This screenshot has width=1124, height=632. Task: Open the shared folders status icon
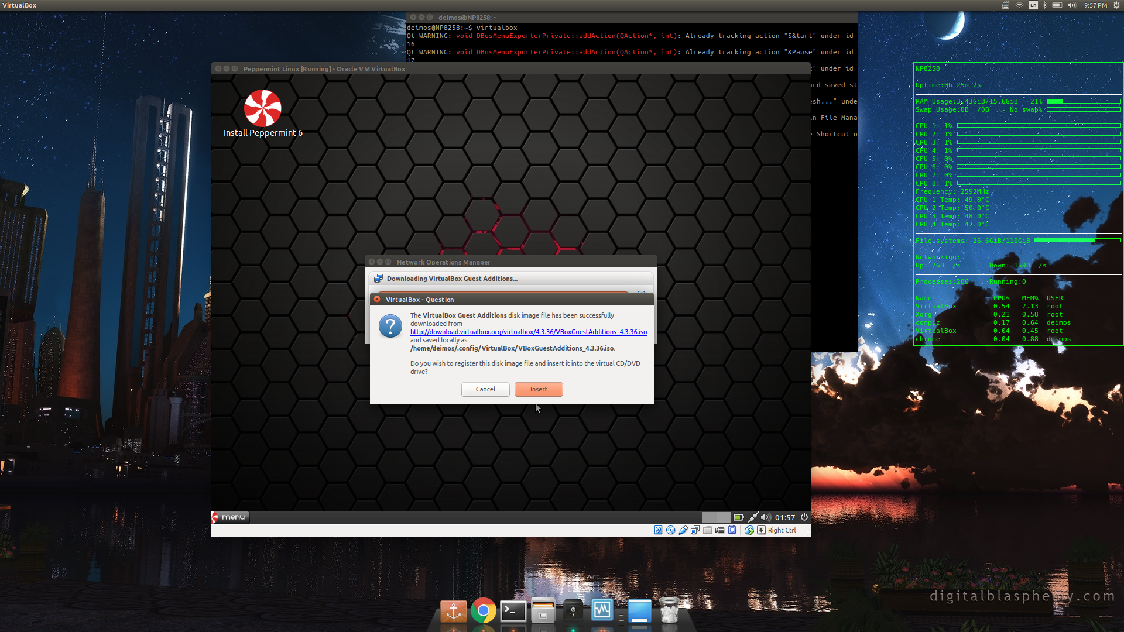pyautogui.click(x=707, y=530)
